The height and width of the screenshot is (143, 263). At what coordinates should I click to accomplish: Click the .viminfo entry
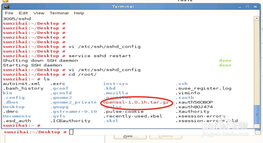tap(188, 93)
